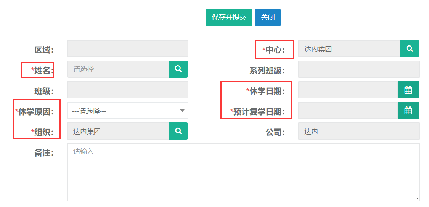Expand the 休学原因 dropdown list

click(x=127, y=111)
